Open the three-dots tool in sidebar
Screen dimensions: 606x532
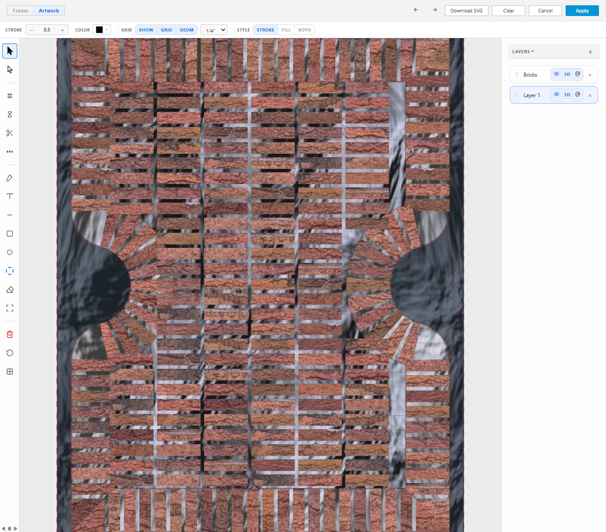[x=10, y=152]
